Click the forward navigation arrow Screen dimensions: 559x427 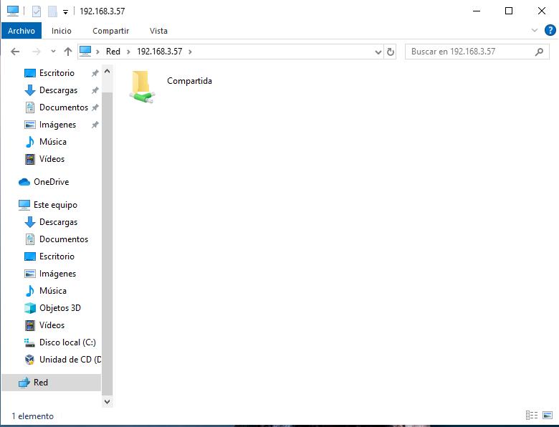click(37, 52)
